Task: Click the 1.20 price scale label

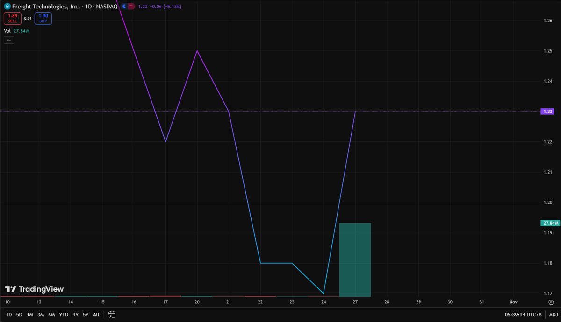Action: coord(547,203)
